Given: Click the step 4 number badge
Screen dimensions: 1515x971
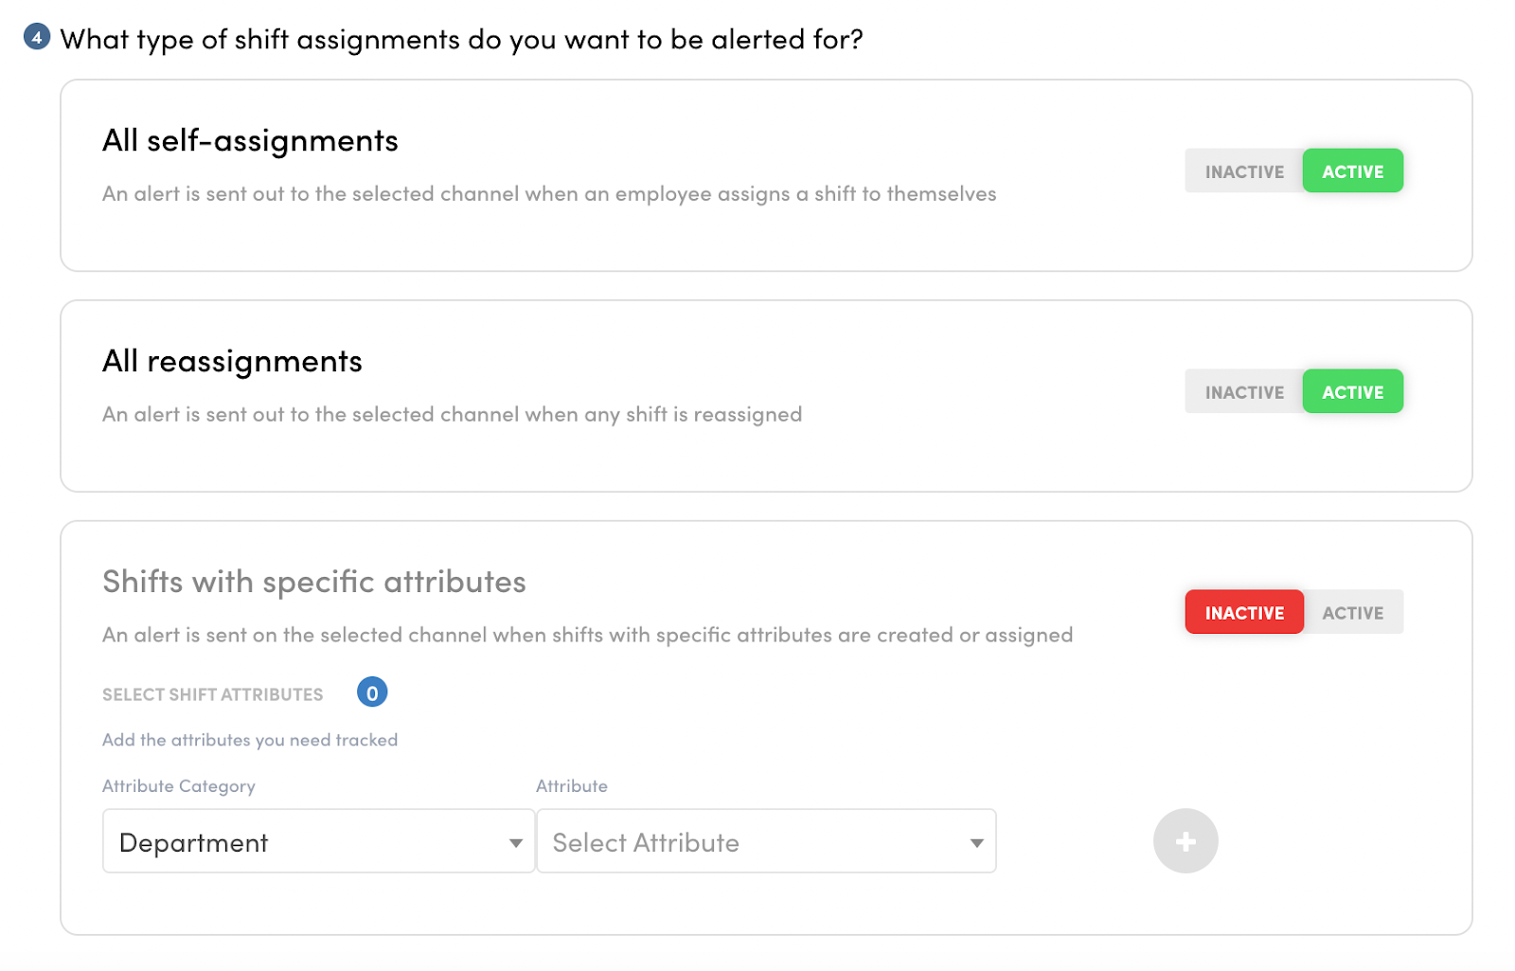Looking at the screenshot, I should pos(34,37).
